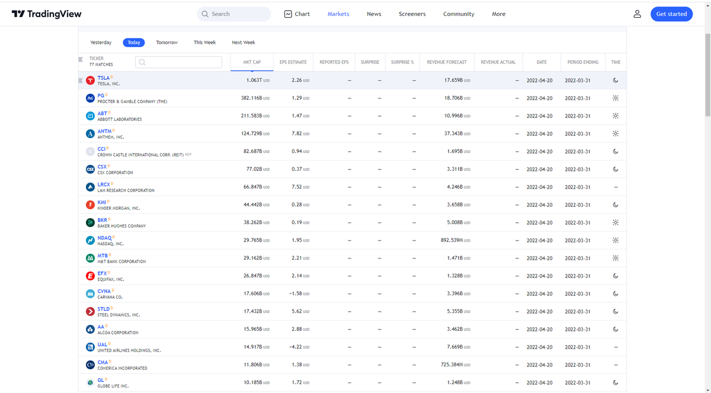711x393 pixels.
Task: Click the 892.539M revenue forecast value
Action: tap(456, 240)
